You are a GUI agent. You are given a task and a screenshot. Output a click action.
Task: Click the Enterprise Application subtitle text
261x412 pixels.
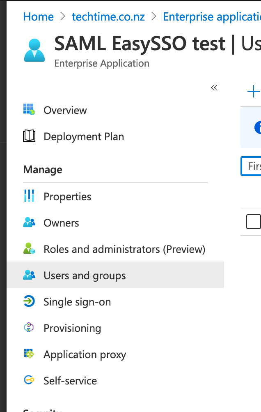click(x=102, y=63)
